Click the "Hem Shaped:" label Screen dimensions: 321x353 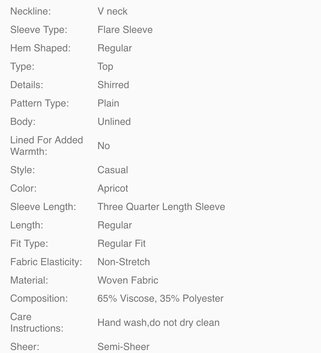tap(40, 48)
